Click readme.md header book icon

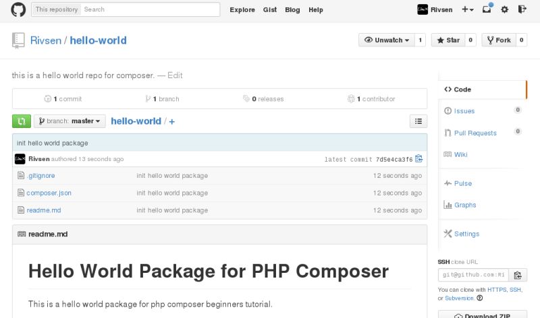pos(22,234)
